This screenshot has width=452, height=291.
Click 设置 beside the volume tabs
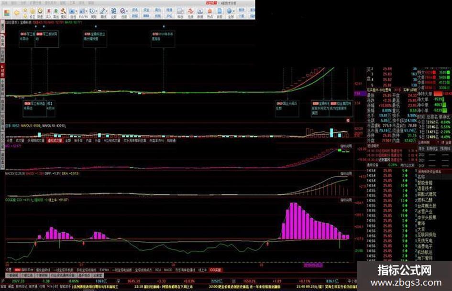[x=10, y=140]
